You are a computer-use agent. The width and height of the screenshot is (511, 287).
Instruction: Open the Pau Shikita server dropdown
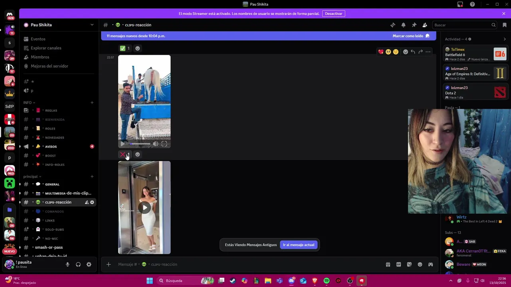(x=59, y=25)
